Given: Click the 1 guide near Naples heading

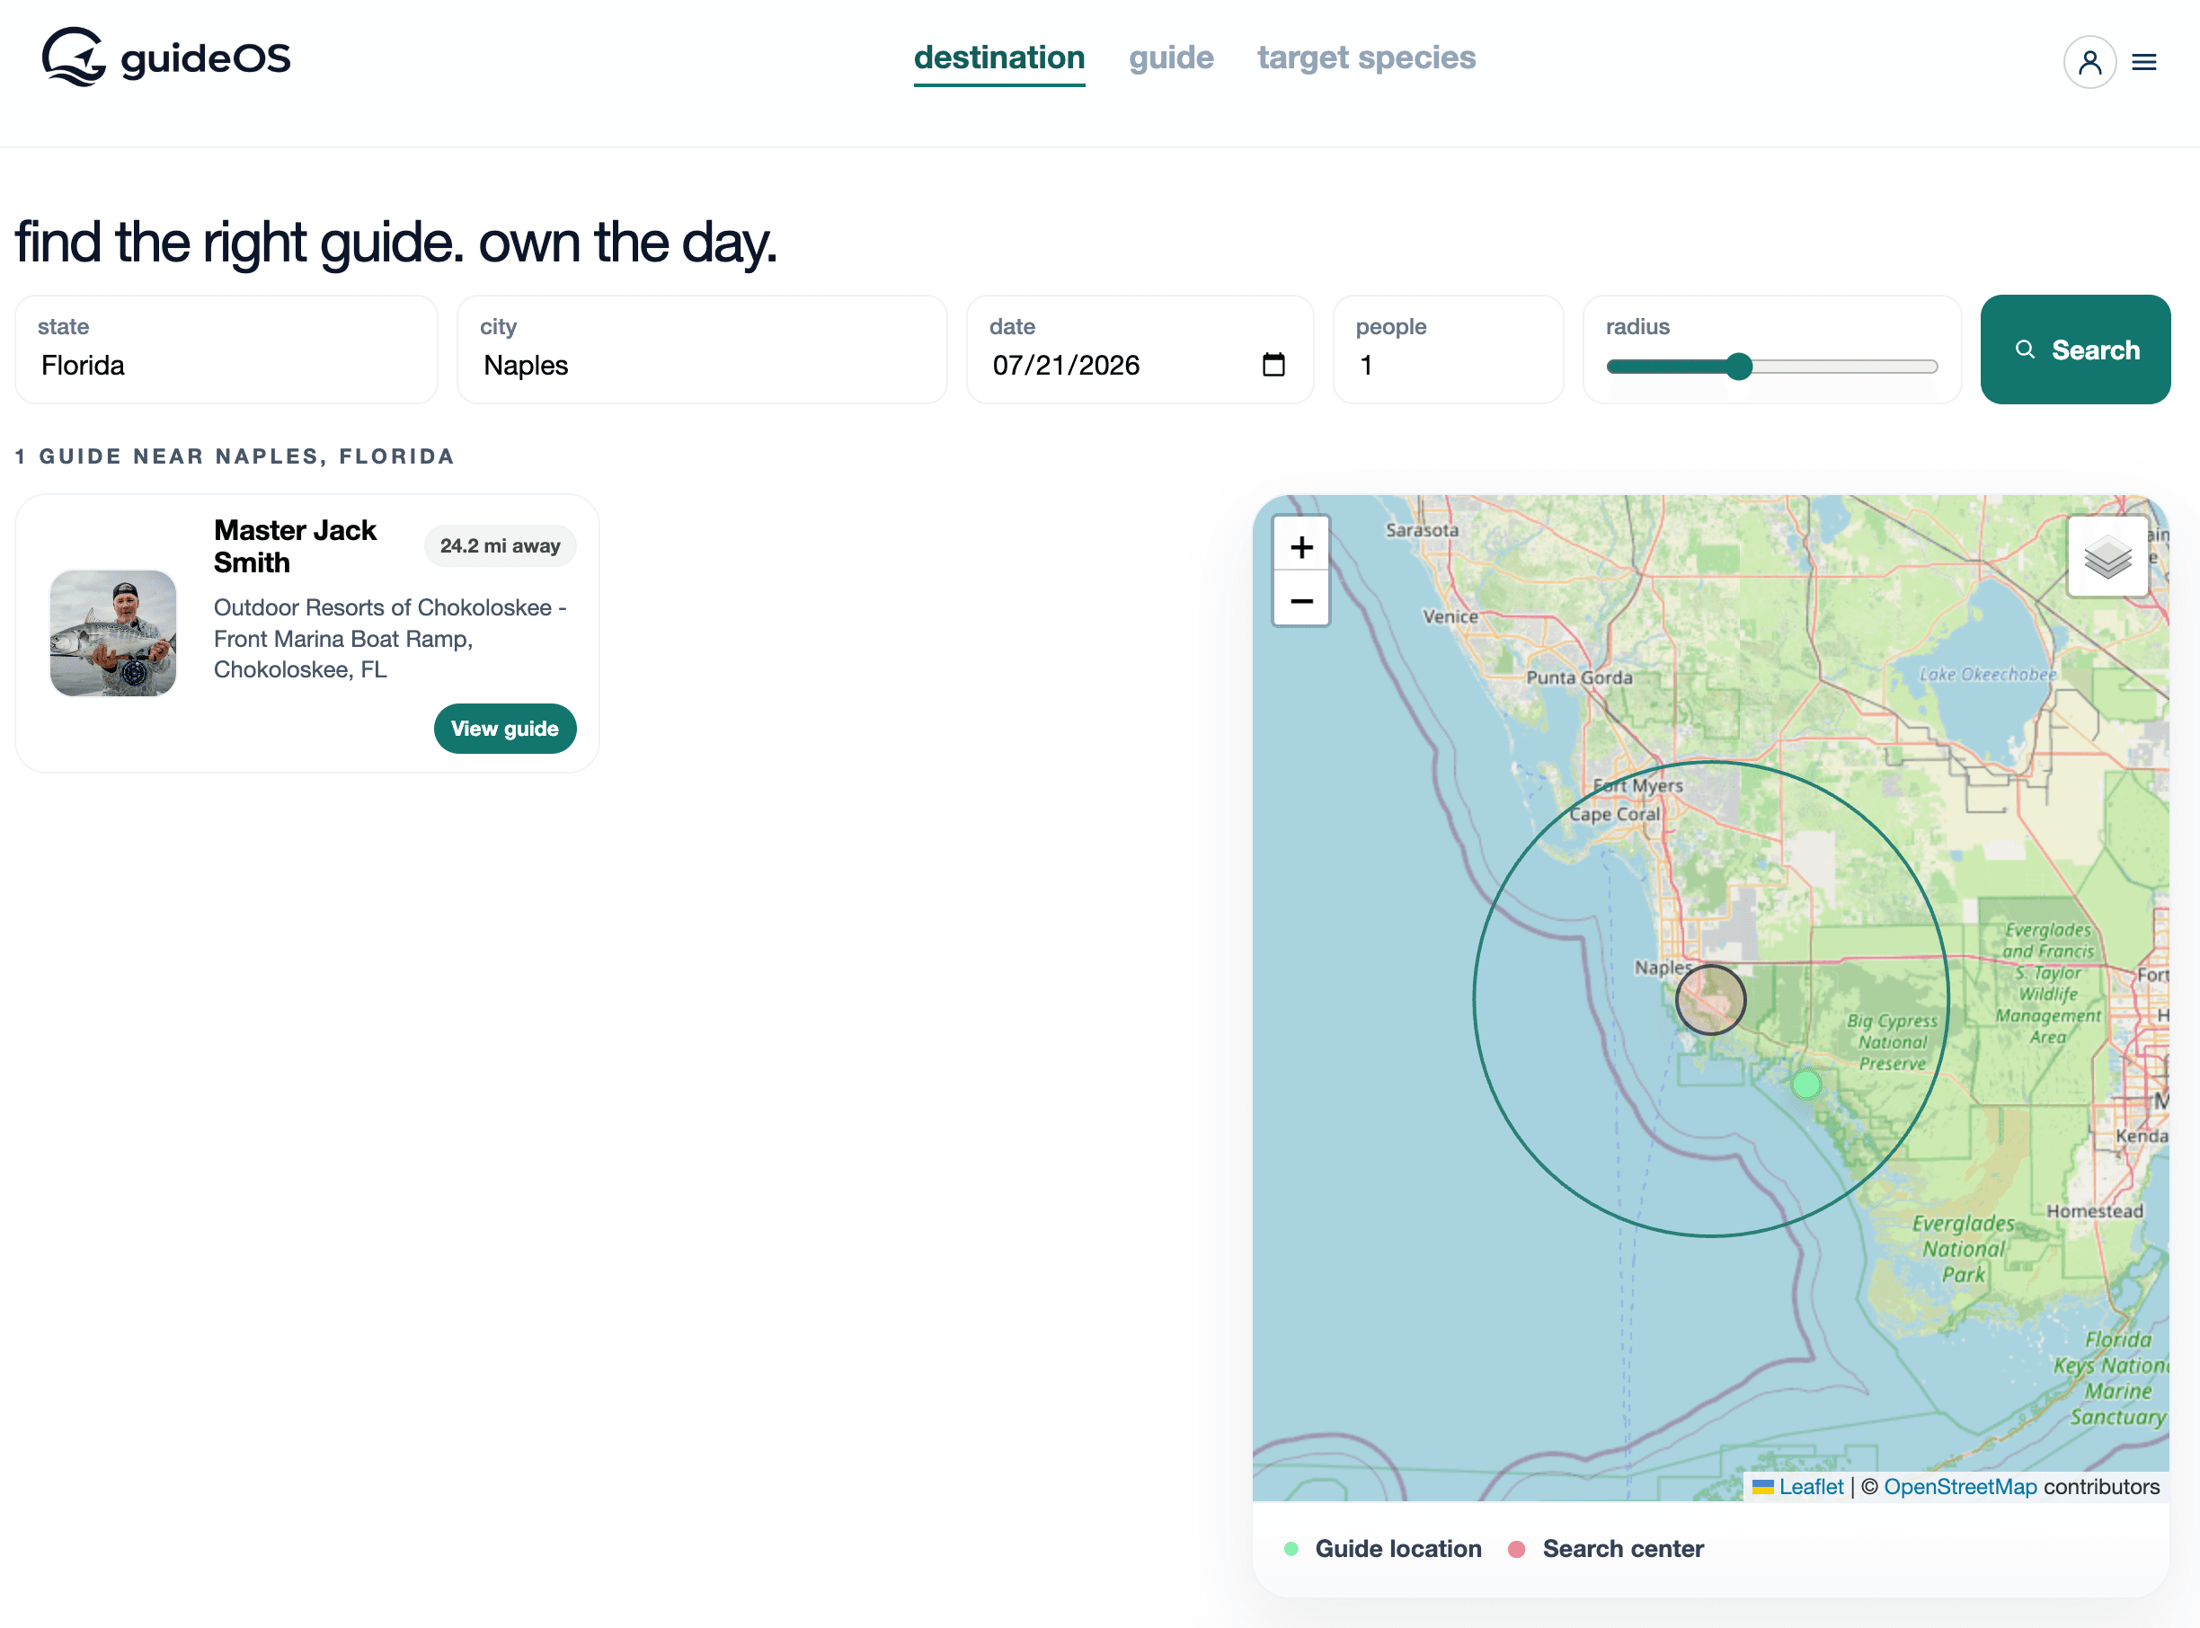Looking at the screenshot, I should tap(235, 456).
